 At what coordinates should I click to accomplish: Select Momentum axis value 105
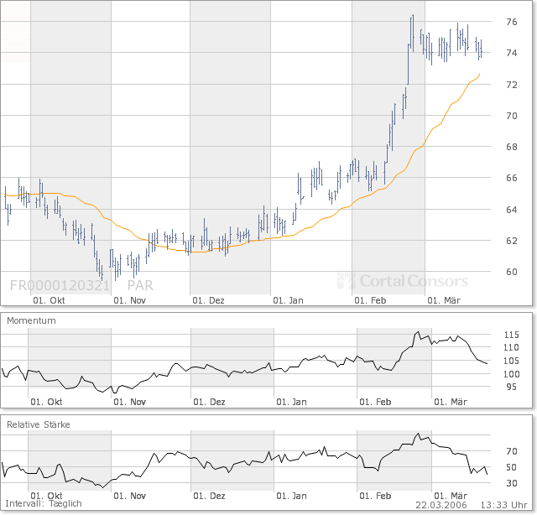[511, 361]
